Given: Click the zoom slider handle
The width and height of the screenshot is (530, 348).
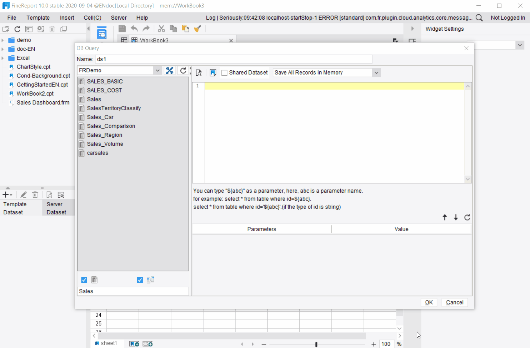Looking at the screenshot, I should [316, 344].
